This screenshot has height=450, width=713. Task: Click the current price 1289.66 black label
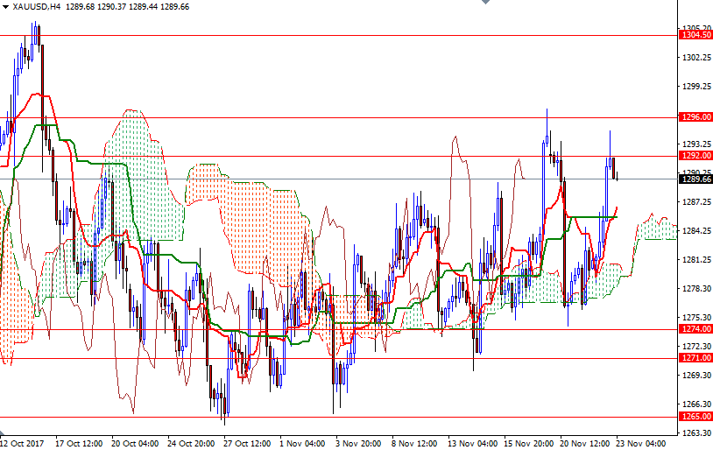[695, 179]
